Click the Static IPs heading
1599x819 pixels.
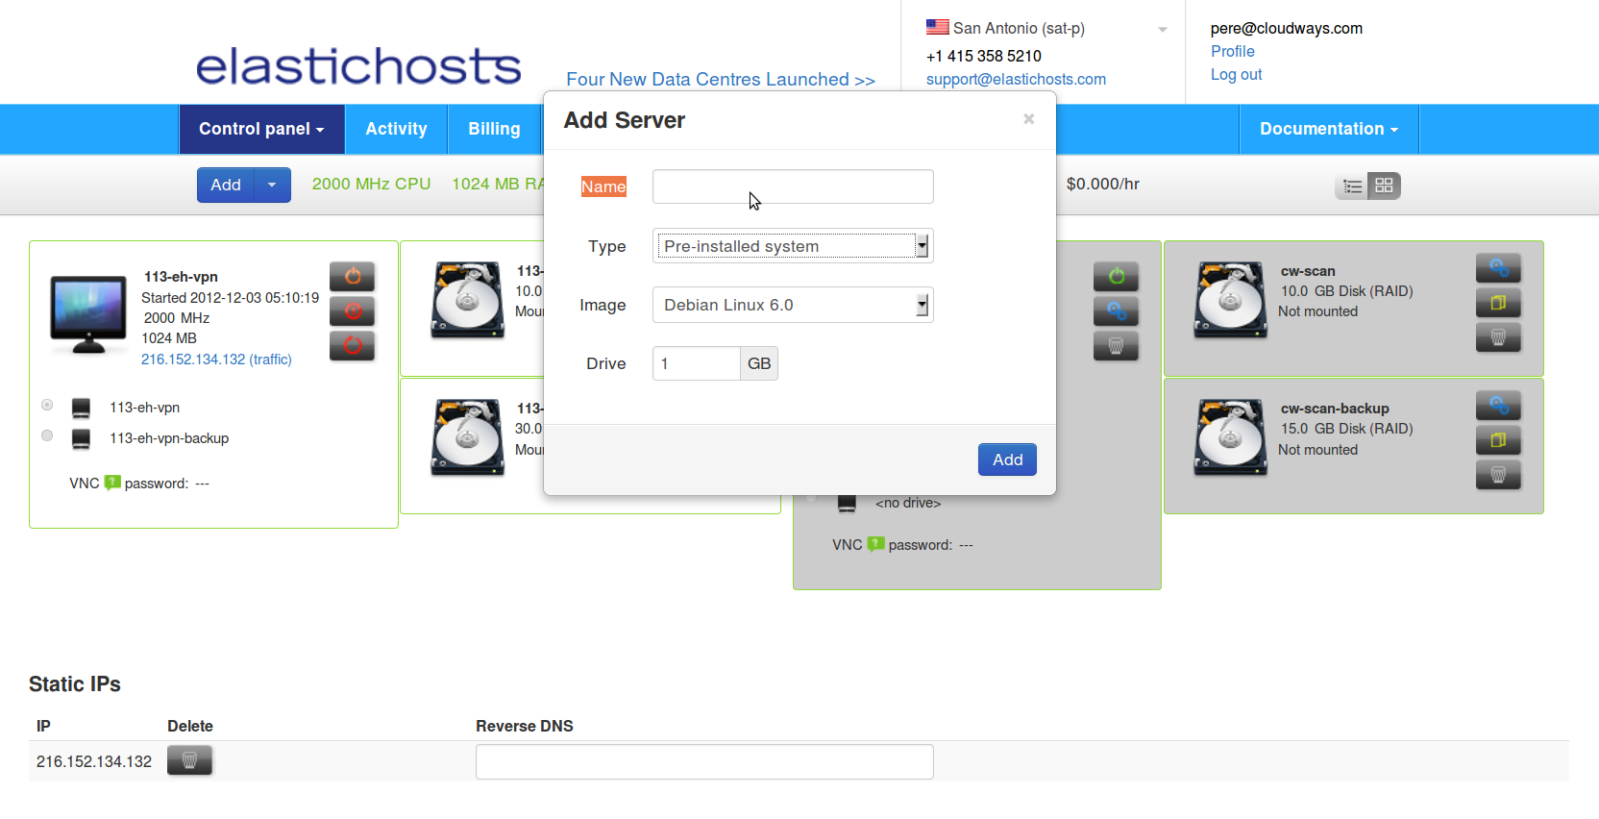tap(75, 684)
